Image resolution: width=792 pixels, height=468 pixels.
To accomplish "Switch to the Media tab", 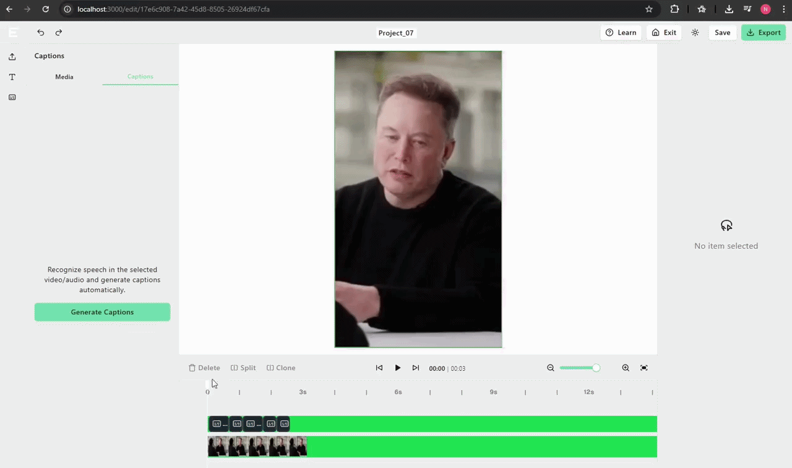I will [64, 77].
